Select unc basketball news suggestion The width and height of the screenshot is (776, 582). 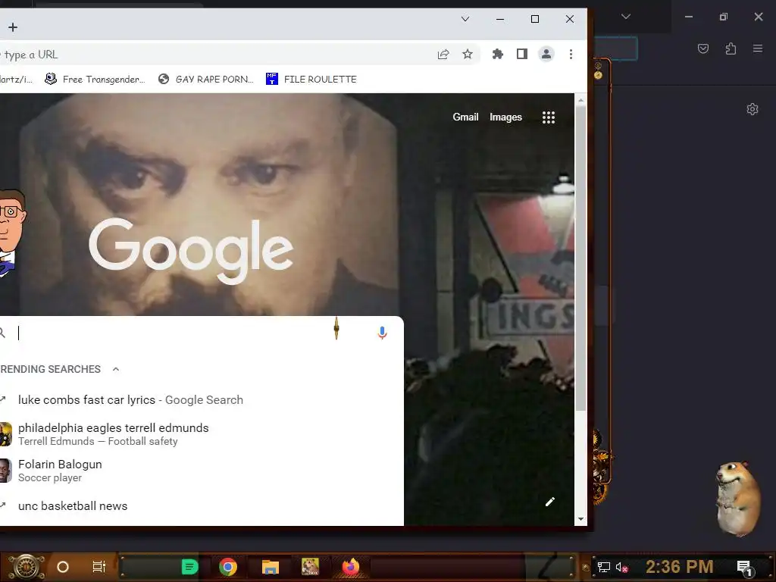[x=202, y=505]
